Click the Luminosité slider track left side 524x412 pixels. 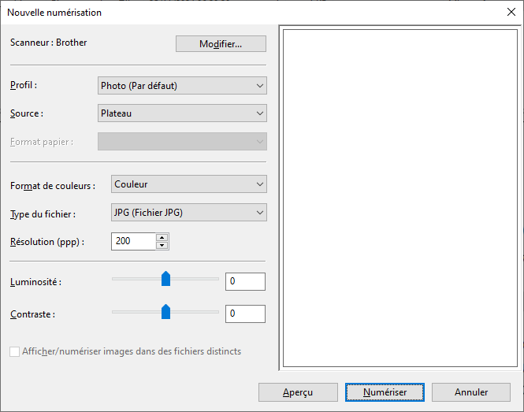(130, 279)
